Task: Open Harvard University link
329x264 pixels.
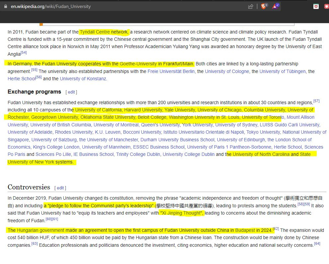Action: click(x=143, y=110)
